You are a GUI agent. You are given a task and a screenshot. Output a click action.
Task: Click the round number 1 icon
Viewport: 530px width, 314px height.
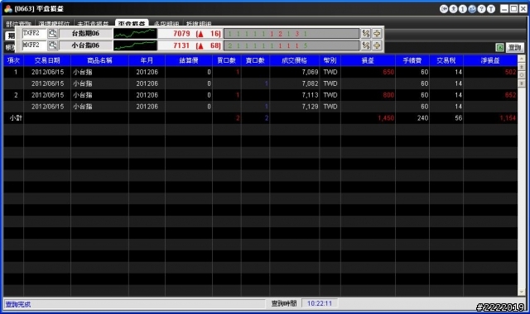pos(462,9)
